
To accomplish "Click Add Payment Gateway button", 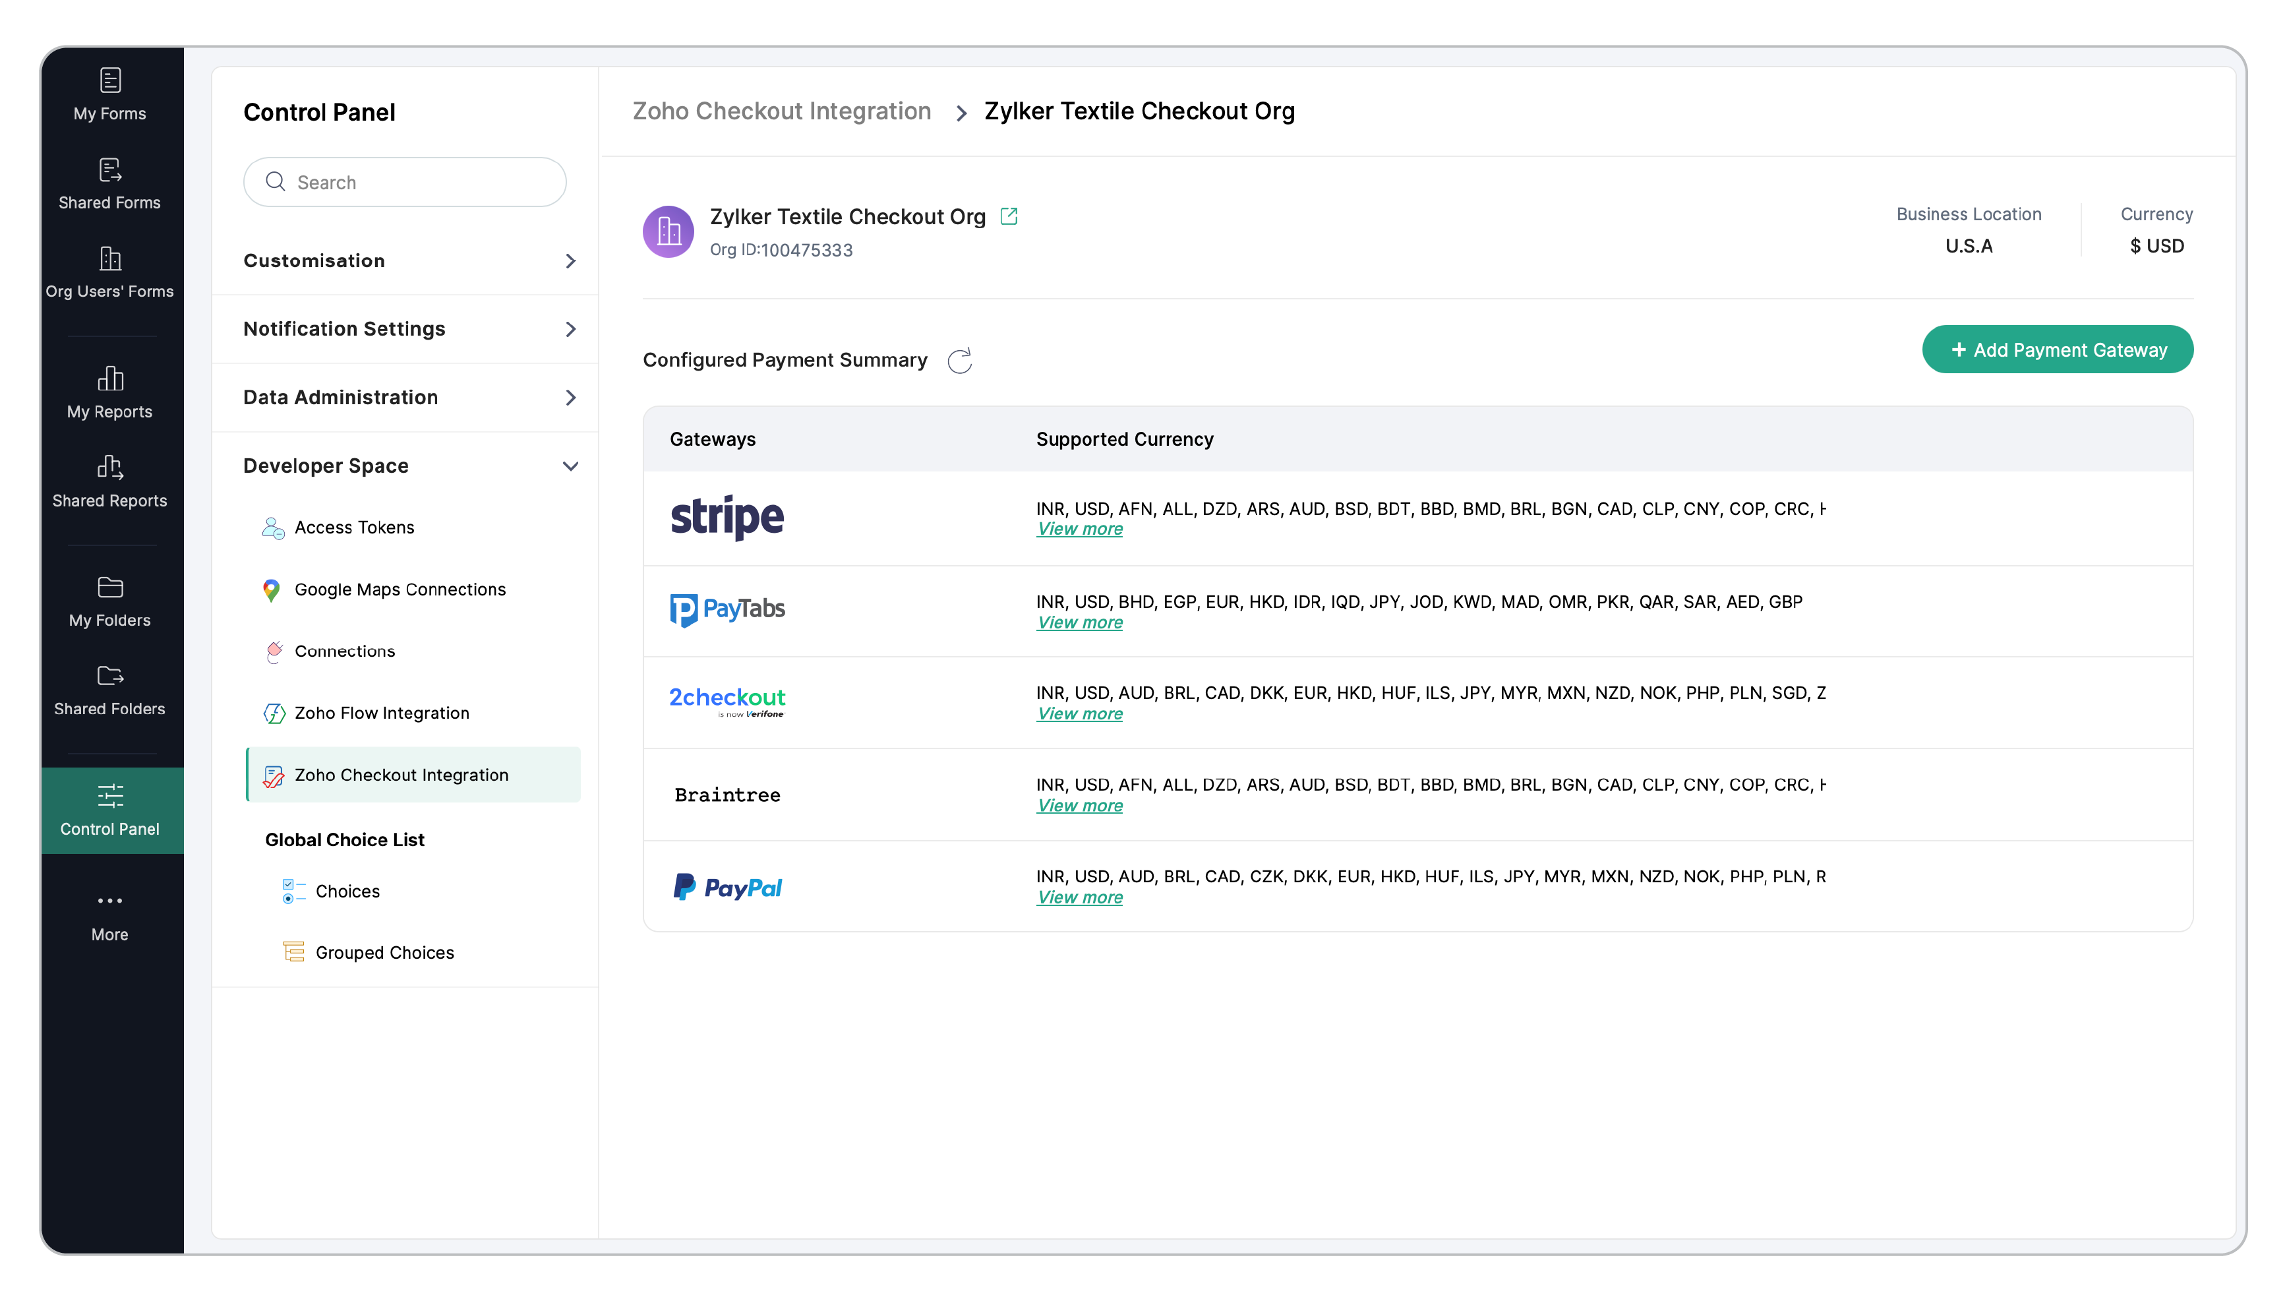I will (2056, 349).
